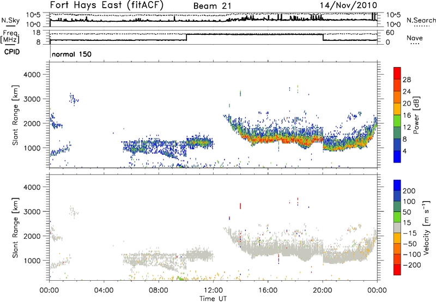Click the '4000' range tick on the power panel
The width and height of the screenshot is (436, 302).
(x=32, y=75)
